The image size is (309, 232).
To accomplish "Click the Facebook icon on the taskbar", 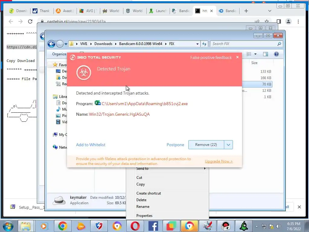I will click(x=153, y=226).
